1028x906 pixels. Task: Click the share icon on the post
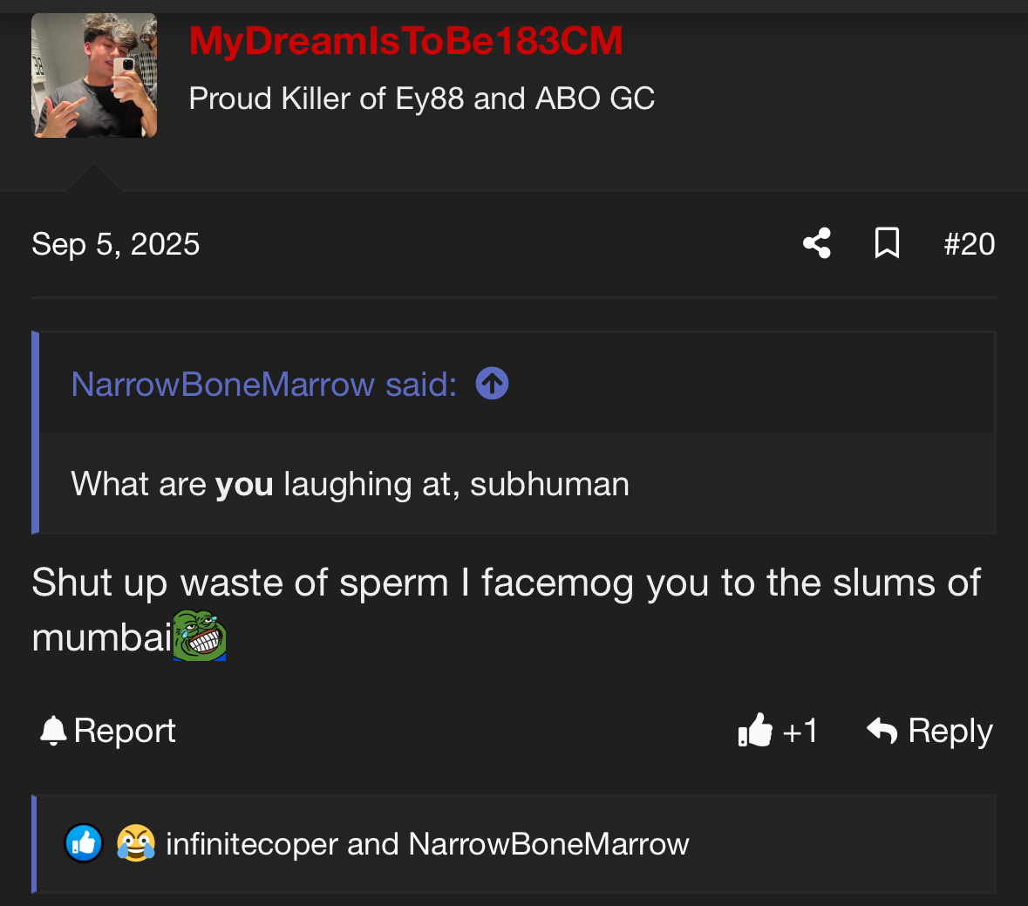[x=817, y=243]
